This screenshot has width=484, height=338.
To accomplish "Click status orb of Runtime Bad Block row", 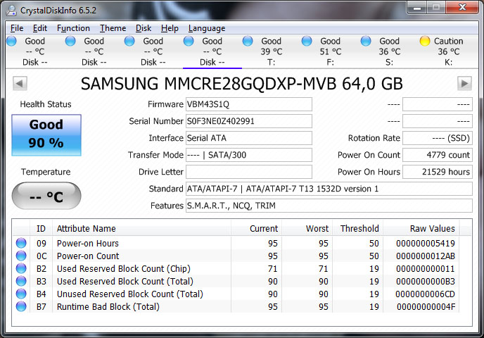I will tap(21, 306).
